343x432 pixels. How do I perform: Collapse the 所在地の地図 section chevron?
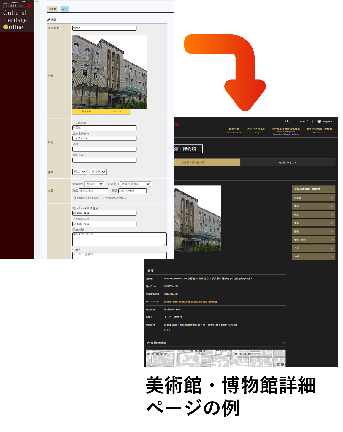click(284, 343)
